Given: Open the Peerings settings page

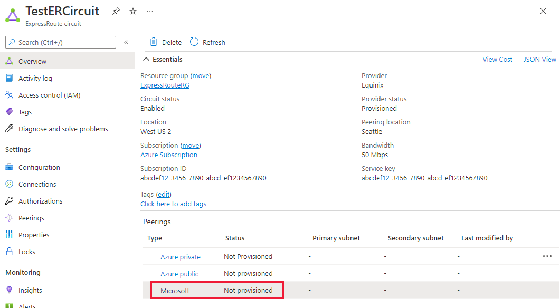Looking at the screenshot, I should tap(31, 218).
